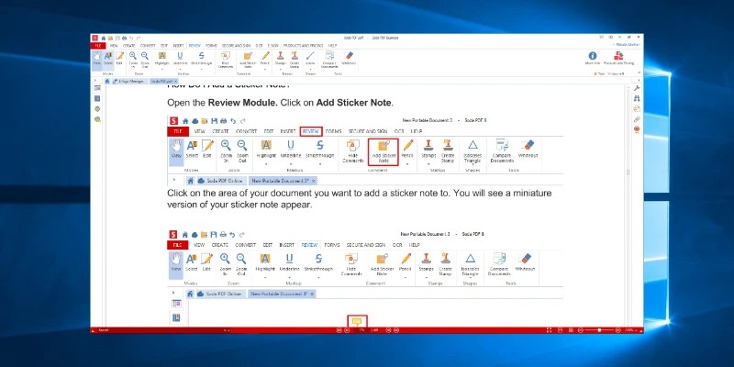Click the home icon in document tab bar
734x367 pixels.
(x=107, y=81)
